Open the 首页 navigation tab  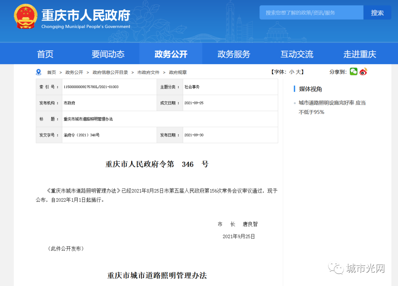(x=45, y=54)
